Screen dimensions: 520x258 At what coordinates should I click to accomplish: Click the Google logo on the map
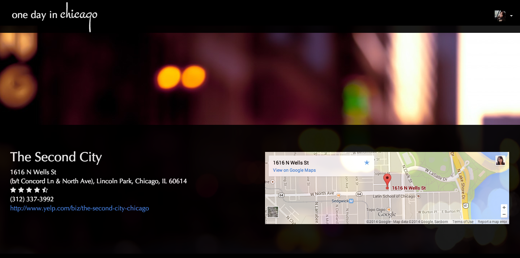coord(387,215)
